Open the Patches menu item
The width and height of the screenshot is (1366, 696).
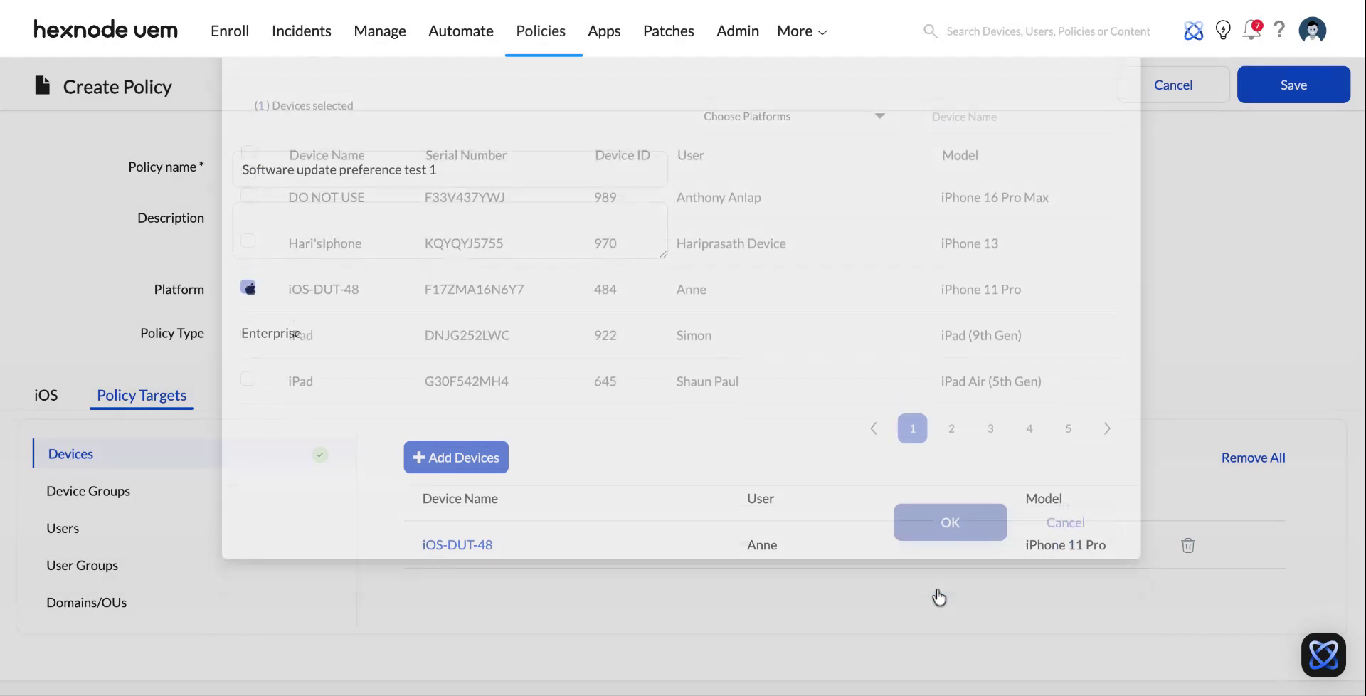tap(668, 31)
